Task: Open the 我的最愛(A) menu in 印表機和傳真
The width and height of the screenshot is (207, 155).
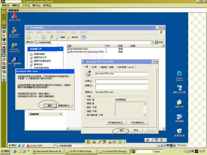Action: coord(62,32)
